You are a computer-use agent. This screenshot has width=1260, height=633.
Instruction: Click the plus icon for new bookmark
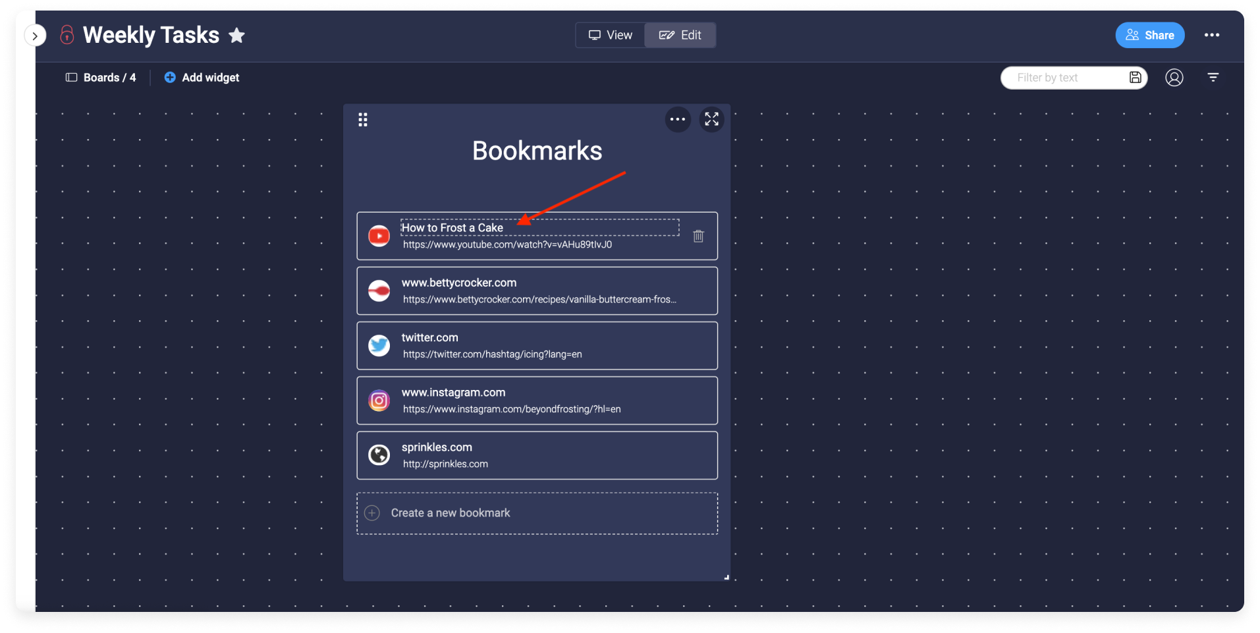click(372, 513)
